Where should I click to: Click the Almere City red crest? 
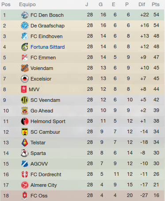point(25,185)
